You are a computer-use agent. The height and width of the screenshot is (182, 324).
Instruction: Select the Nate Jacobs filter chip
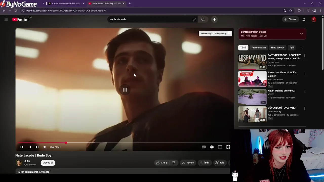278,48
